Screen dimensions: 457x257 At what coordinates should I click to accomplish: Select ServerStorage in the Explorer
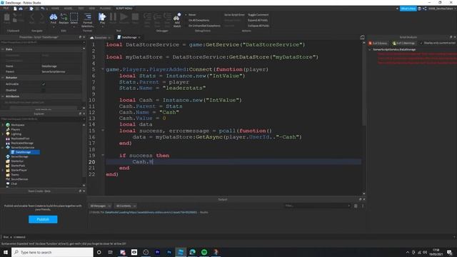pos(19,156)
